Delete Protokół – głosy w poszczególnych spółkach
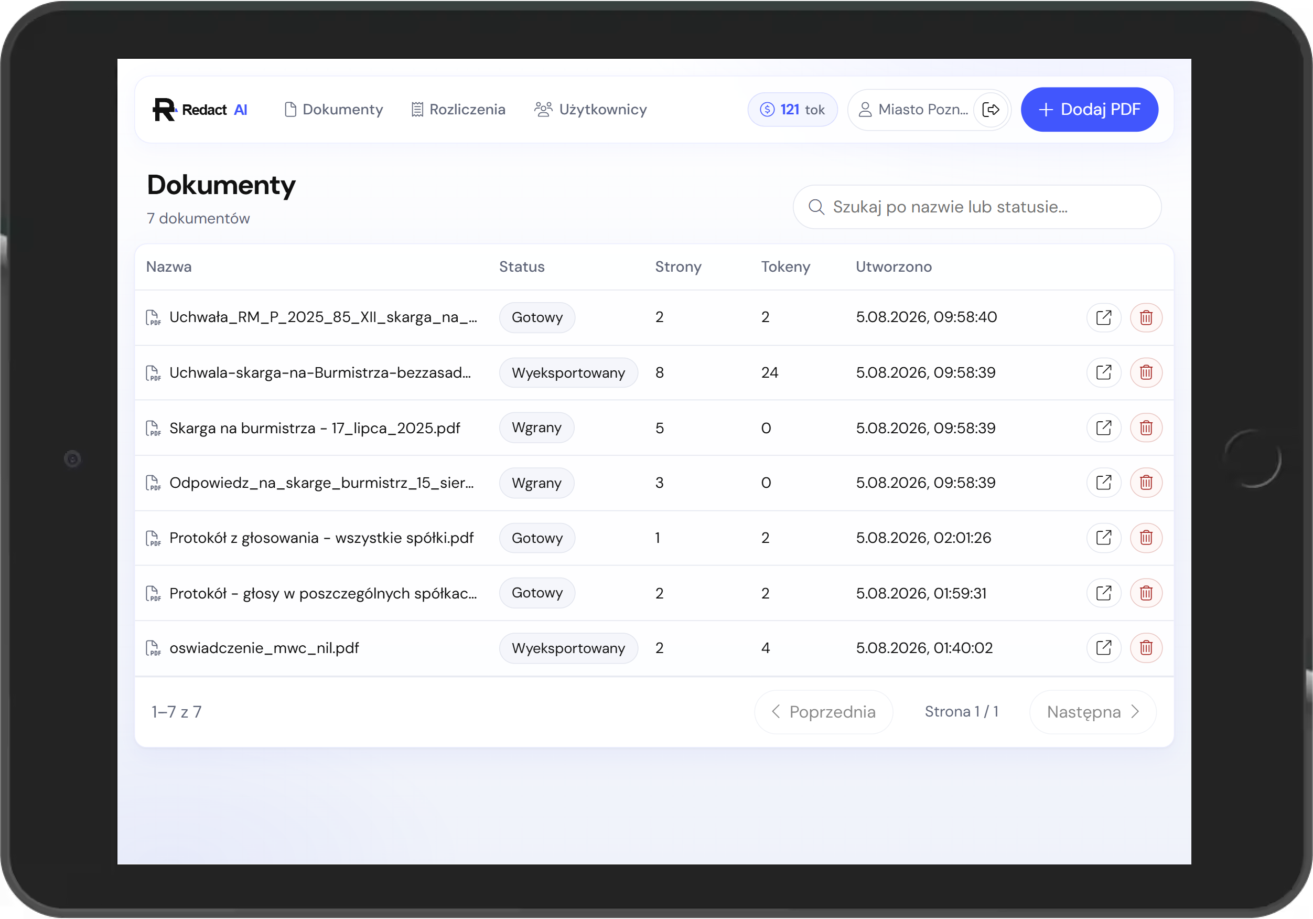Image resolution: width=1313 pixels, height=919 pixels. 1145,593
